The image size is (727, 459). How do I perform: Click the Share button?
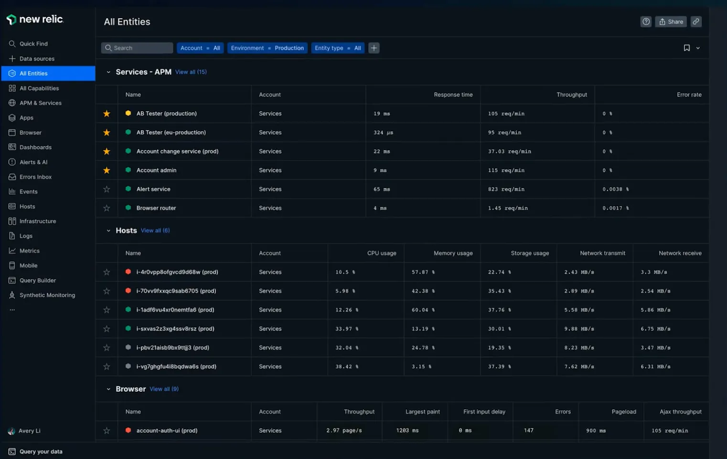tap(671, 21)
